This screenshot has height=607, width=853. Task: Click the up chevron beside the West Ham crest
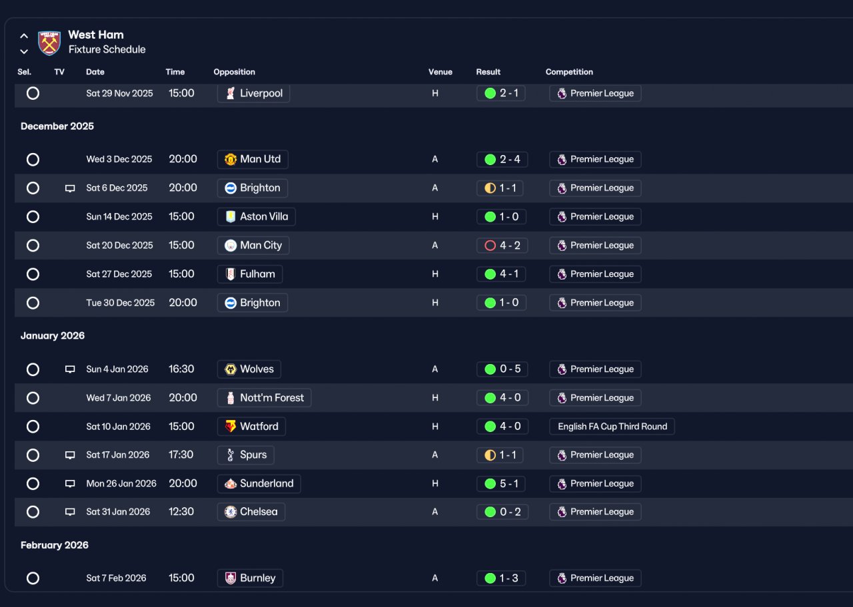click(x=24, y=36)
